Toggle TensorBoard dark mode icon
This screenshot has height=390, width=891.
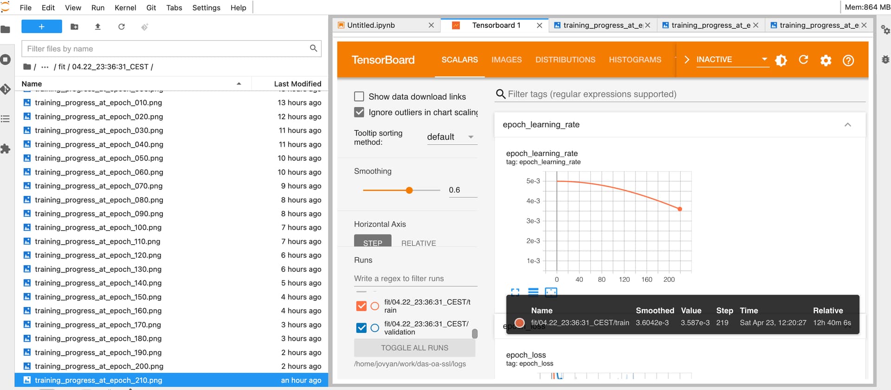coord(781,60)
